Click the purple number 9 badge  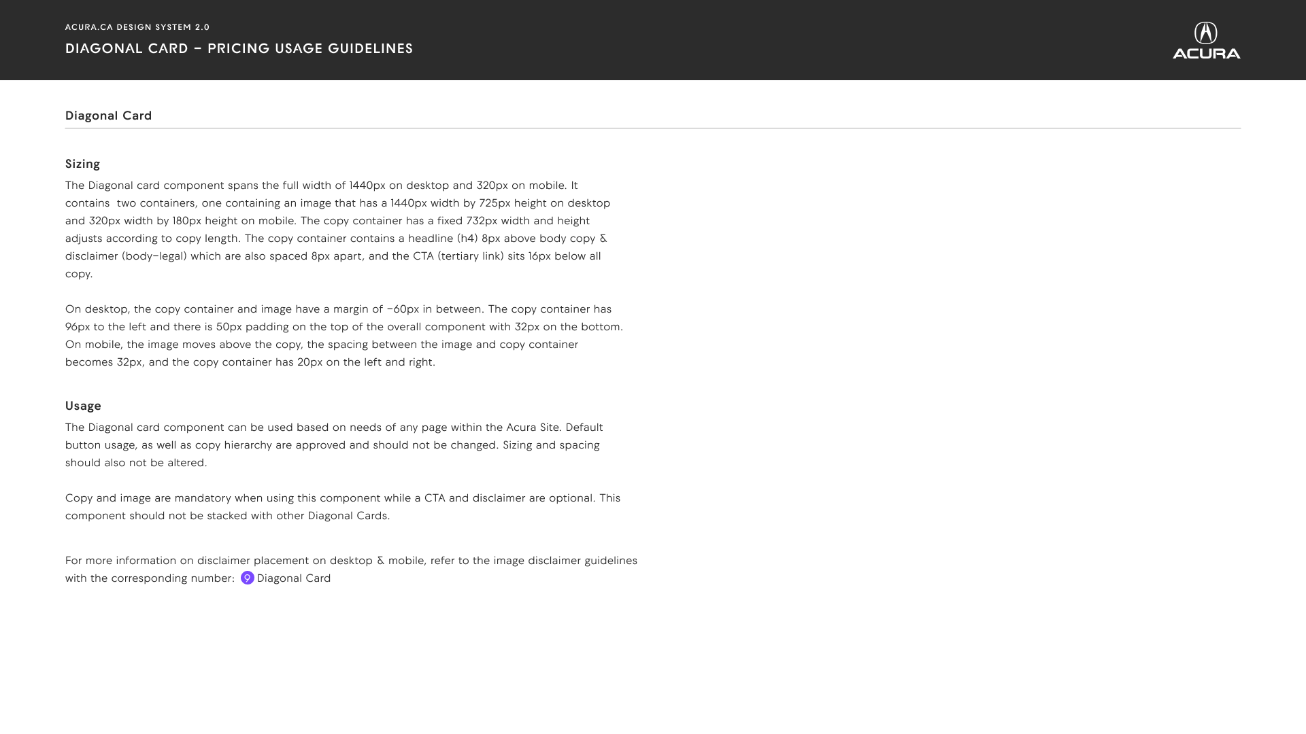[x=248, y=578]
